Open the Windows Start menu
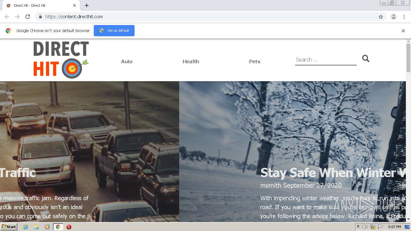The image size is (411, 231). pos(9,227)
